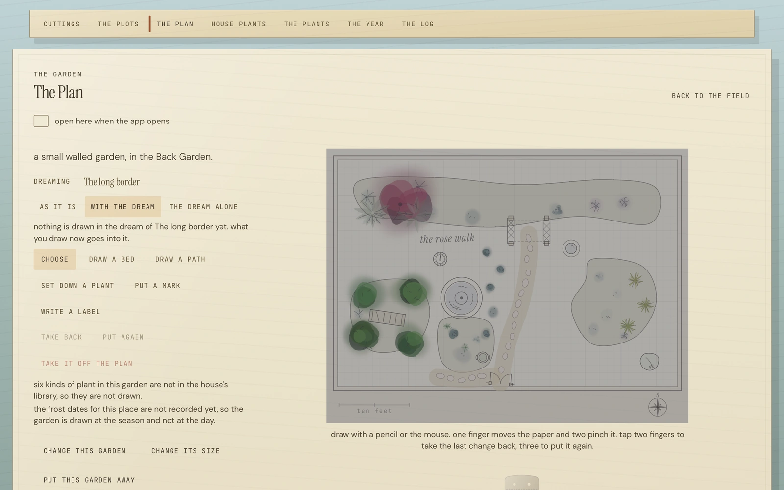Click 'The long border' dream name
Screen dimensions: 784x490
pos(112,182)
